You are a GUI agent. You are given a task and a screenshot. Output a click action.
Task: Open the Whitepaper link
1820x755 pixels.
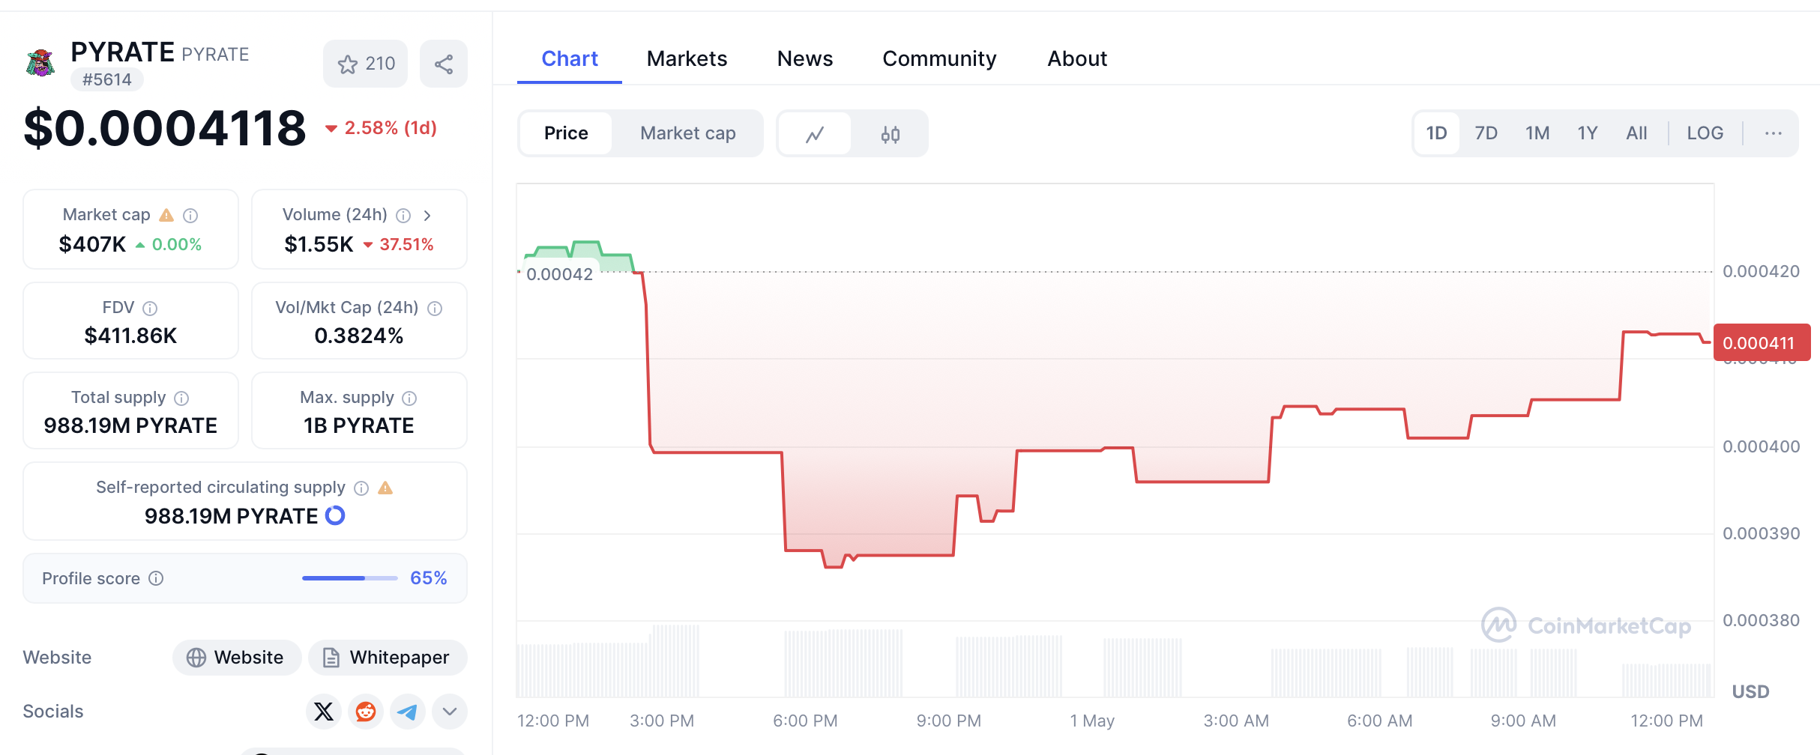click(x=388, y=658)
